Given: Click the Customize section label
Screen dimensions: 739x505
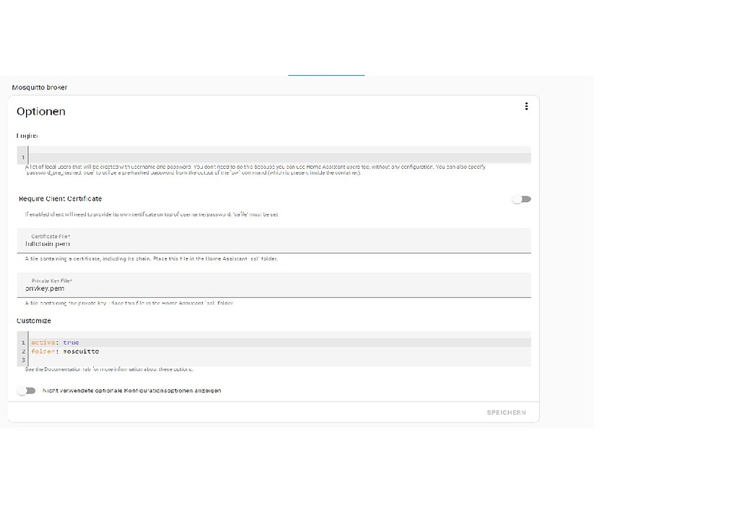Looking at the screenshot, I should [x=33, y=321].
